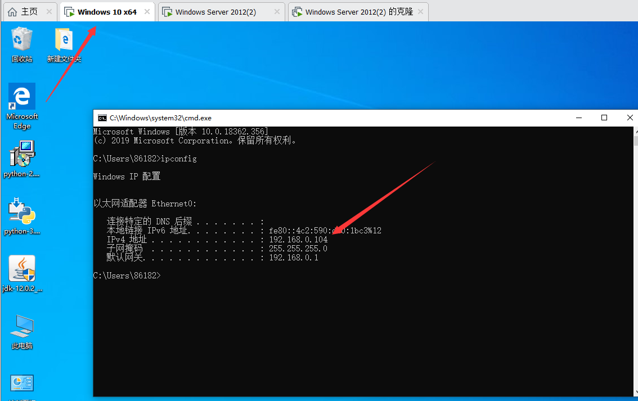Close the Windows Server 2012(2) 的克隆 tab
This screenshot has height=401, width=638.
(x=421, y=12)
